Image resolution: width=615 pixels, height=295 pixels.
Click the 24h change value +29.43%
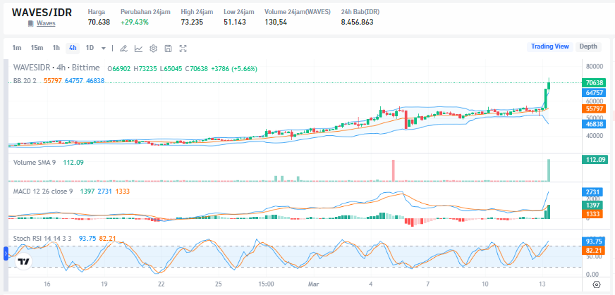pos(135,22)
